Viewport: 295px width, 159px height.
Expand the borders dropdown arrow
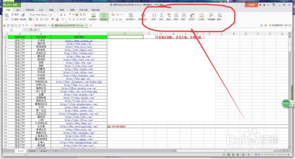point(44,19)
